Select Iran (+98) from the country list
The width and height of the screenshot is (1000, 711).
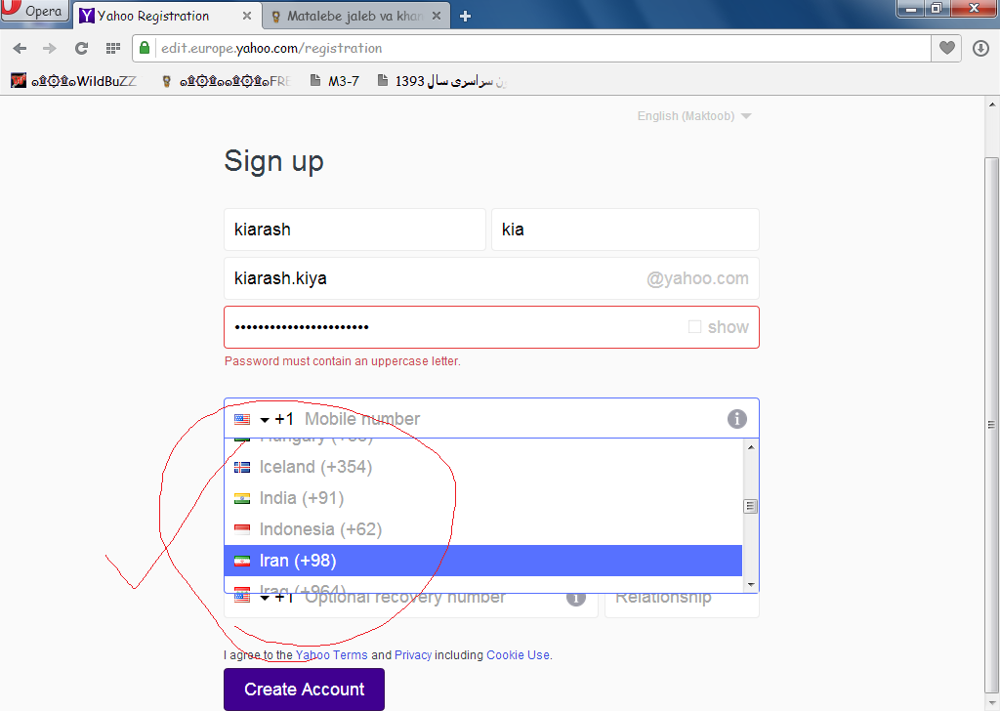[482, 561]
